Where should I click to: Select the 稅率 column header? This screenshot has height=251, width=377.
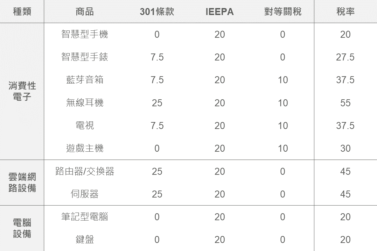click(345, 12)
